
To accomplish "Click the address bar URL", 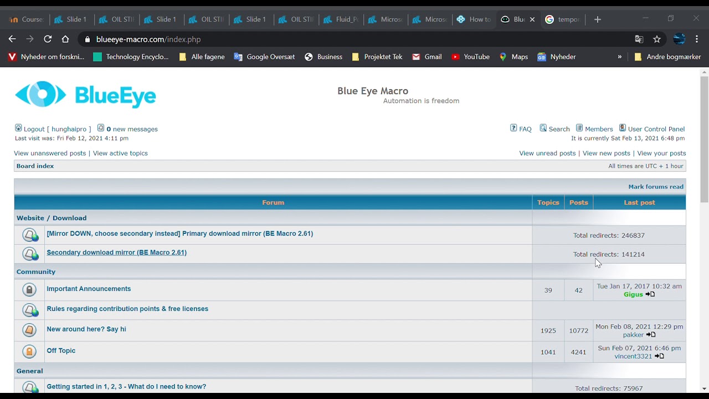I will click(148, 39).
